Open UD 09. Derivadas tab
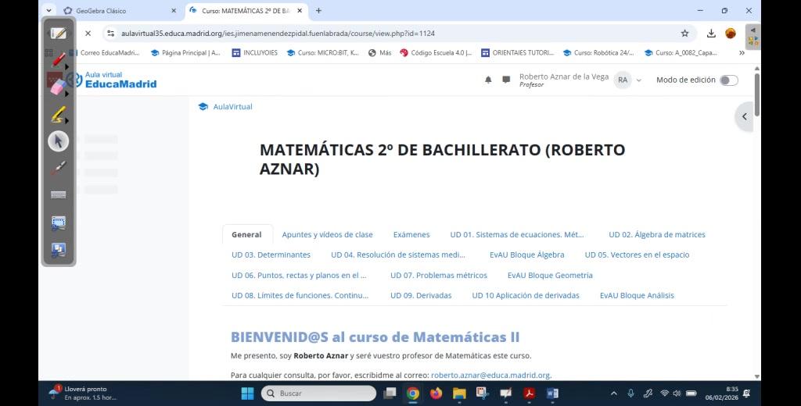This screenshot has width=801, height=406. point(421,295)
